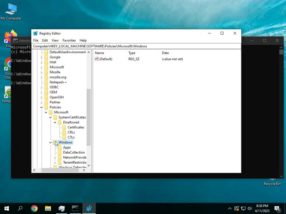Select the DefaultUserEnvironment folder icon
The height and width of the screenshot is (214, 286).
[46, 52]
